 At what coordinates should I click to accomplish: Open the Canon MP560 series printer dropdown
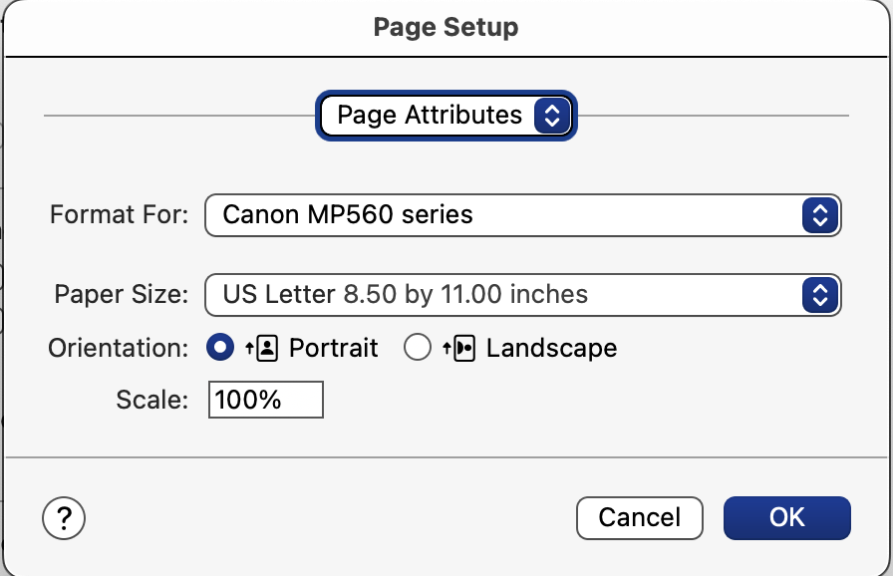pyautogui.click(x=523, y=215)
